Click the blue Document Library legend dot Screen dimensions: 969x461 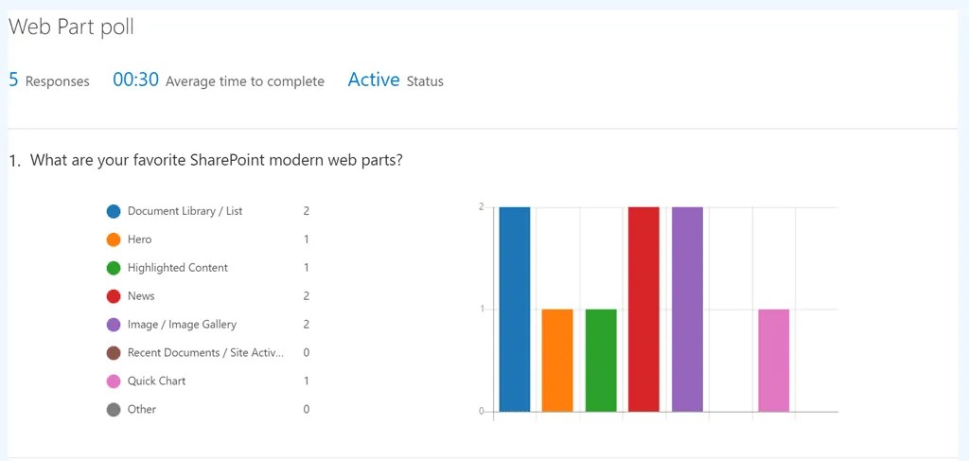pos(114,211)
